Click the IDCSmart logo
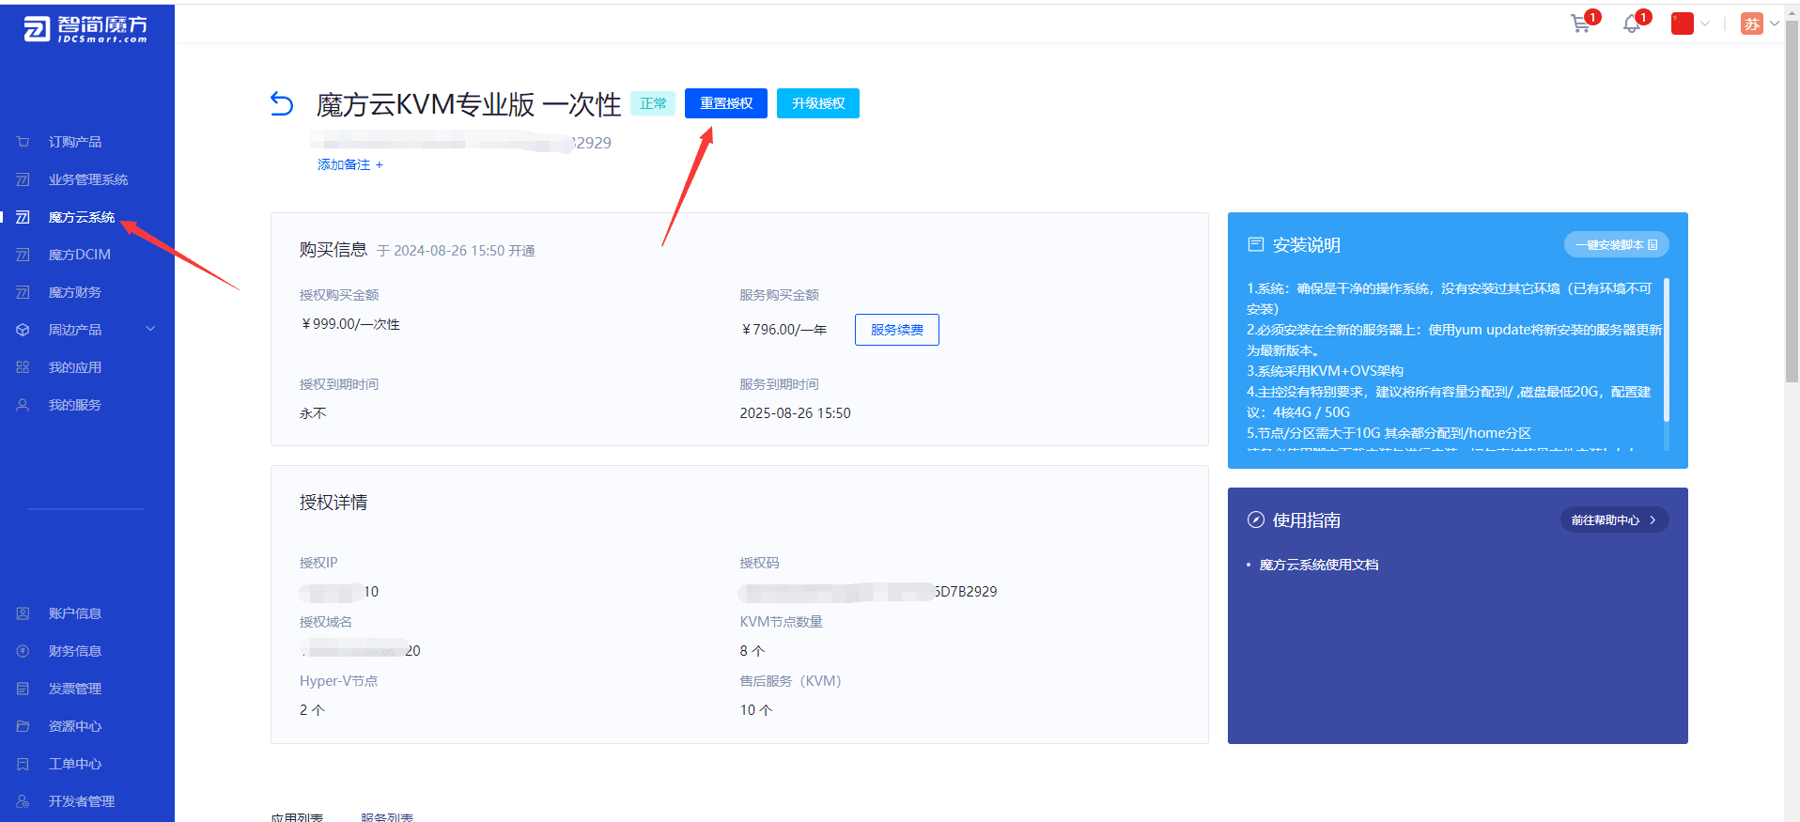 coord(85,29)
